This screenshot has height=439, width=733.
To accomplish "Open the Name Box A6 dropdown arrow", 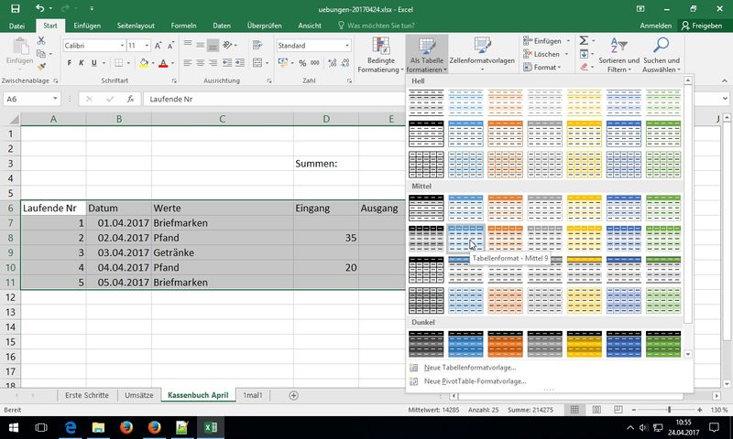I will point(56,99).
